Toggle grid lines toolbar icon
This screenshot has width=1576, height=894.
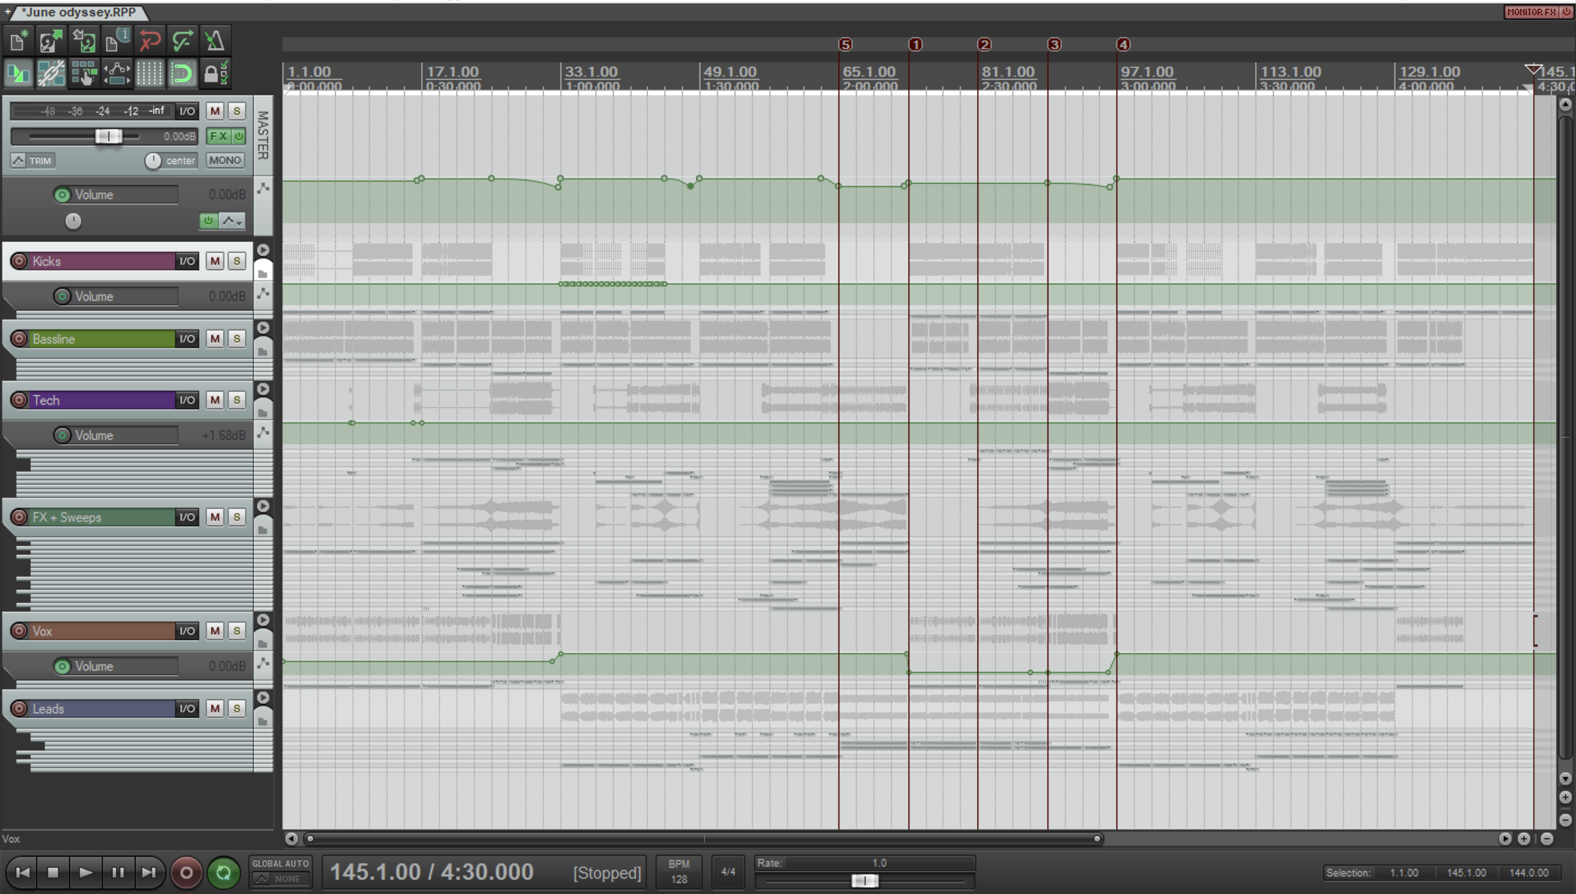tap(149, 74)
